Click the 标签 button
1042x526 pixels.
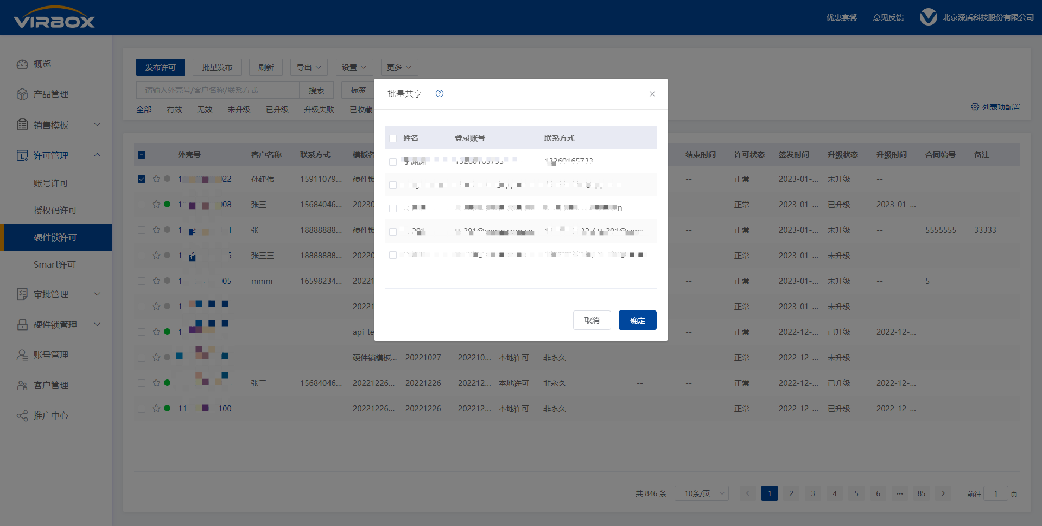pyautogui.click(x=358, y=90)
